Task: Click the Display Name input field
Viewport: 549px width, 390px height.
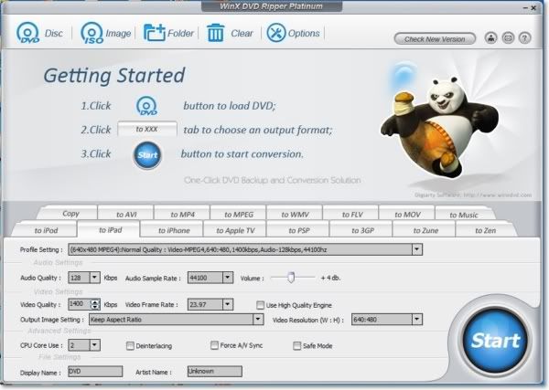Action: click(x=95, y=371)
